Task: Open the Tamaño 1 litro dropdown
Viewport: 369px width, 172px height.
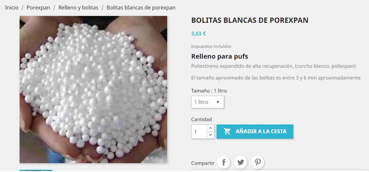Action: pos(208,102)
